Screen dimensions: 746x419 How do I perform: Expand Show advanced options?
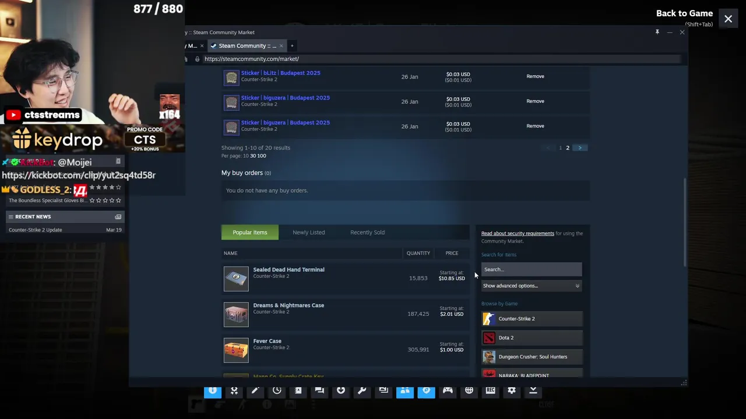coord(531,286)
